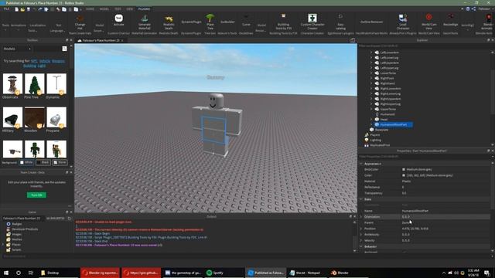Expand the Position property row
This screenshot has height=278, width=495.
361,229
